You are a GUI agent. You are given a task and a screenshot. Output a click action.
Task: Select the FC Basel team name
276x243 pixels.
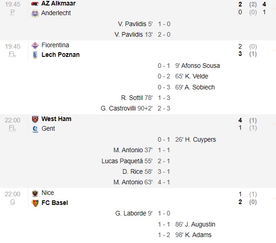(x=55, y=203)
